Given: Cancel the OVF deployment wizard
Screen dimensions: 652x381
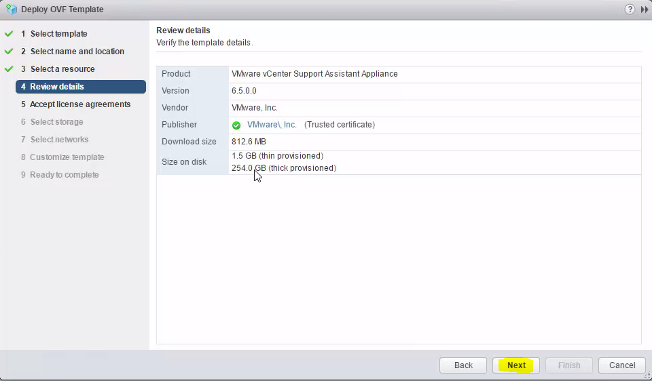Looking at the screenshot, I should point(622,365).
